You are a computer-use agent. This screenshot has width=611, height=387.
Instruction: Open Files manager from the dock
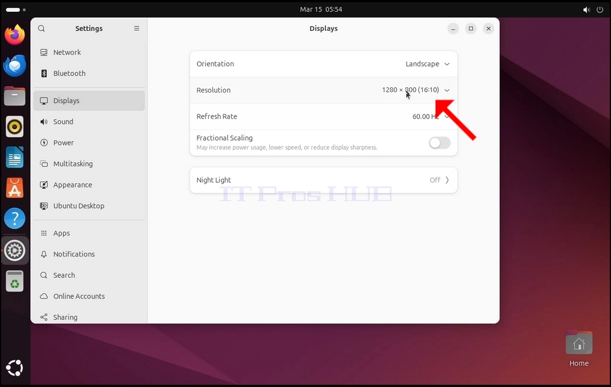click(x=15, y=96)
